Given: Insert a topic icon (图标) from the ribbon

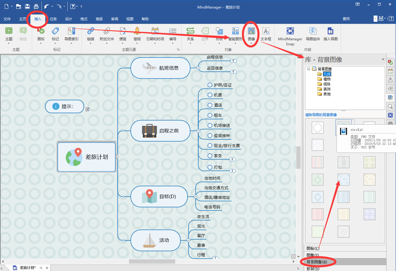Looking at the screenshot, I should [x=41, y=34].
